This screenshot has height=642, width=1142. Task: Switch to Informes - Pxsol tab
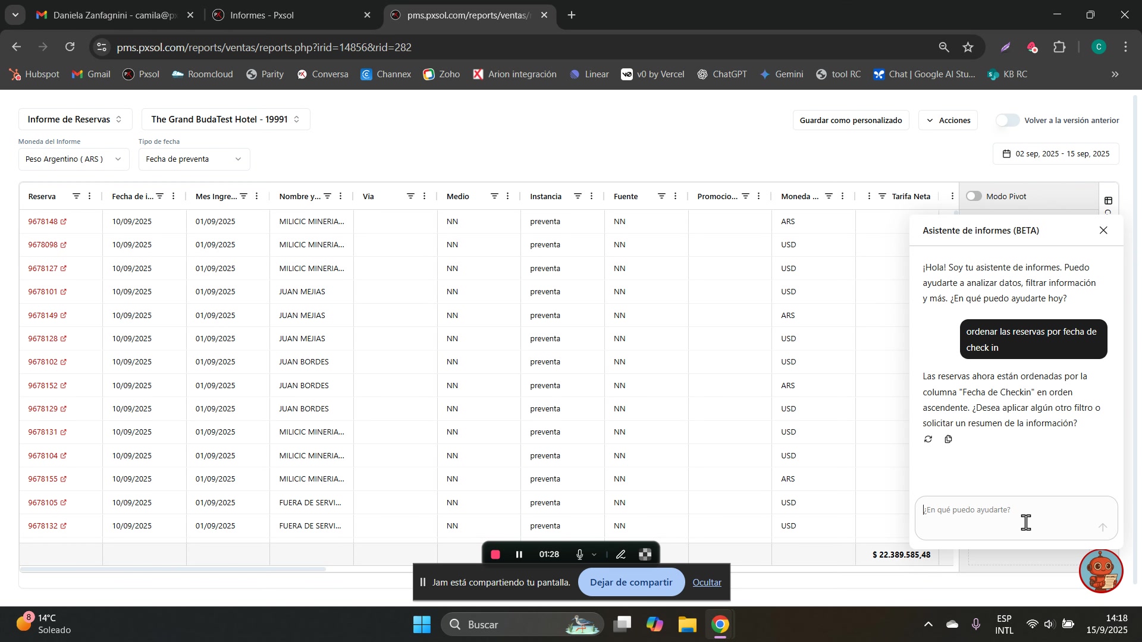coord(292,15)
